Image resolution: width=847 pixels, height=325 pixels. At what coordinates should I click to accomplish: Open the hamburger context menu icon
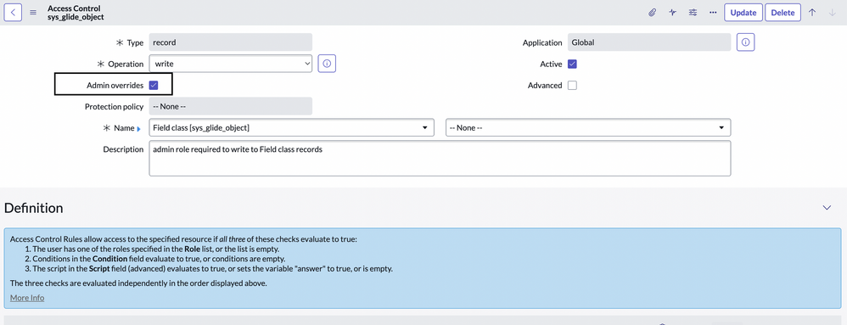tap(33, 13)
